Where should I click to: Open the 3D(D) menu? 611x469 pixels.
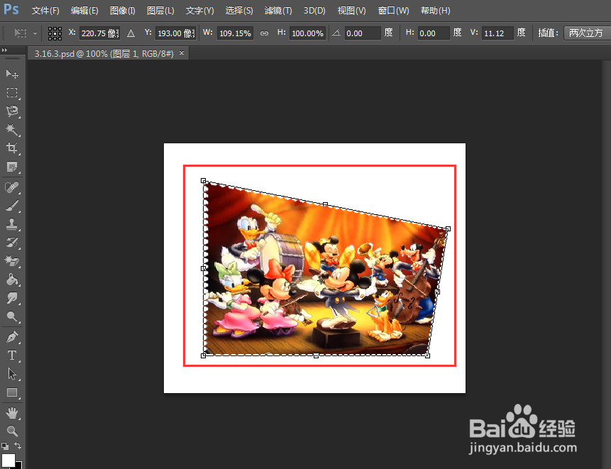314,11
